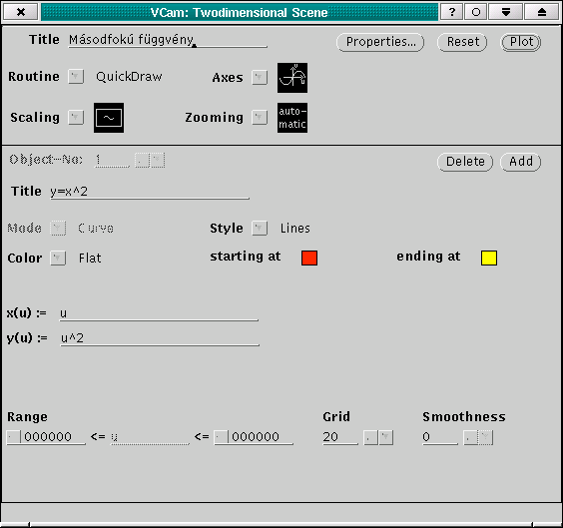563x528 pixels.
Task: Click the Add object button
Action: tap(521, 162)
